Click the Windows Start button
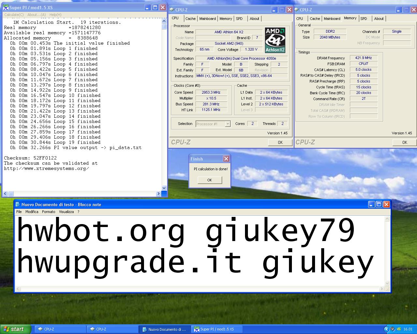The width and height of the screenshot is (417, 334). [16, 329]
